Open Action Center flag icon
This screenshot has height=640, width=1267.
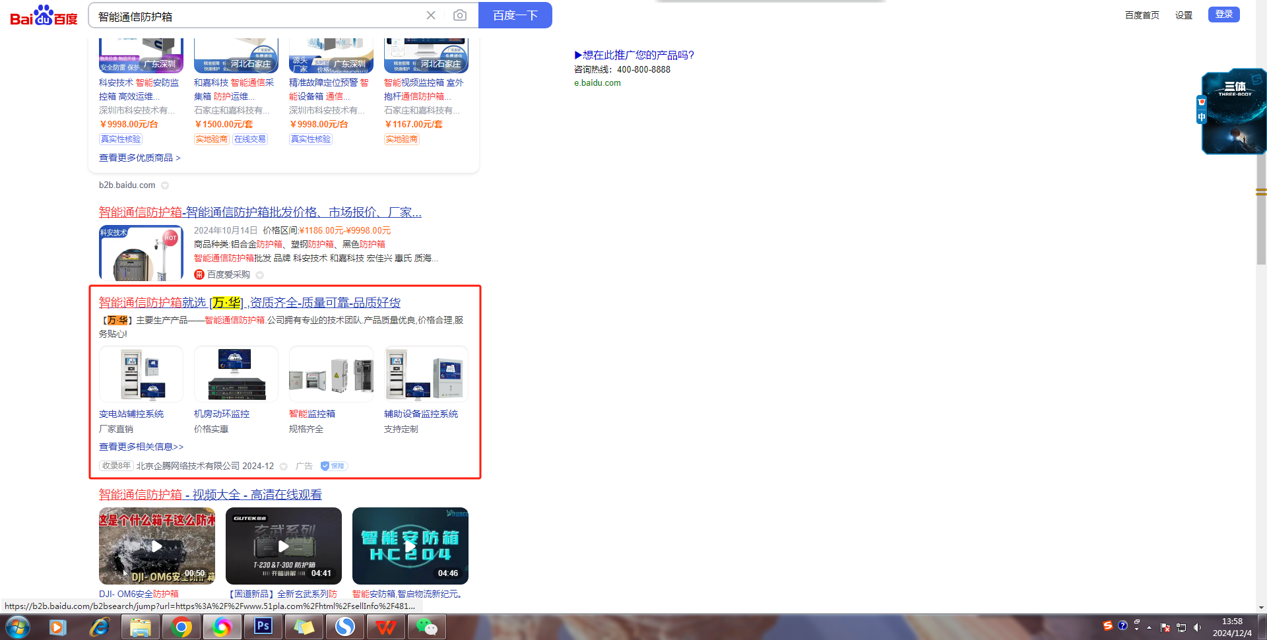(x=1165, y=627)
